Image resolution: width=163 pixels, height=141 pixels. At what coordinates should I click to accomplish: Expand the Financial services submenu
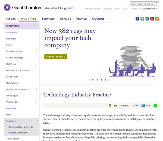37,51
